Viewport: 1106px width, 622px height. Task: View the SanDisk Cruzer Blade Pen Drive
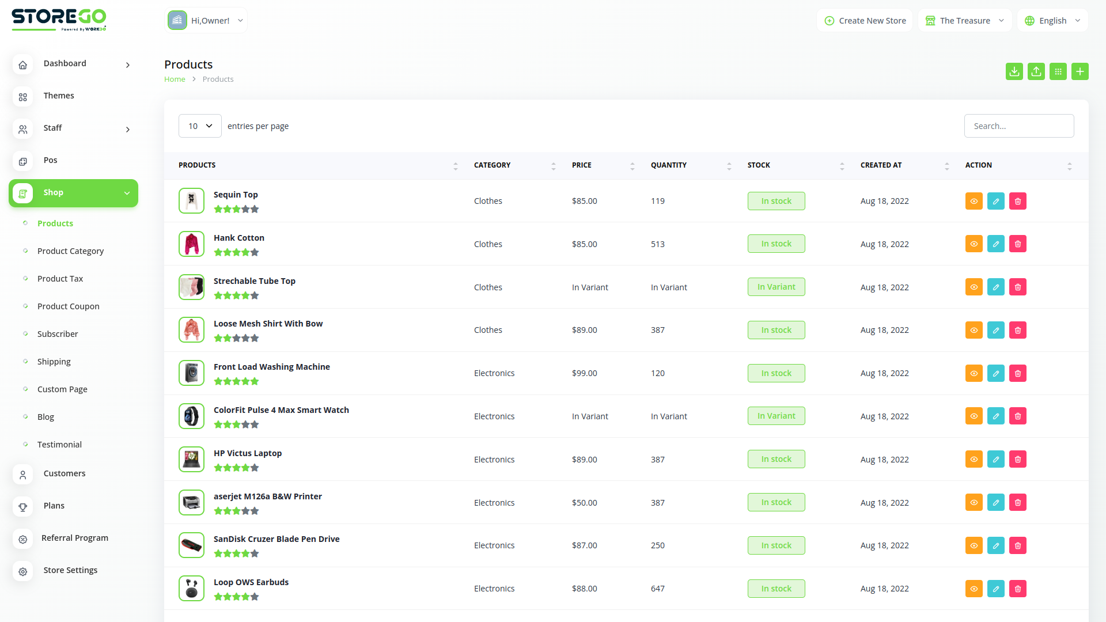pyautogui.click(x=974, y=545)
